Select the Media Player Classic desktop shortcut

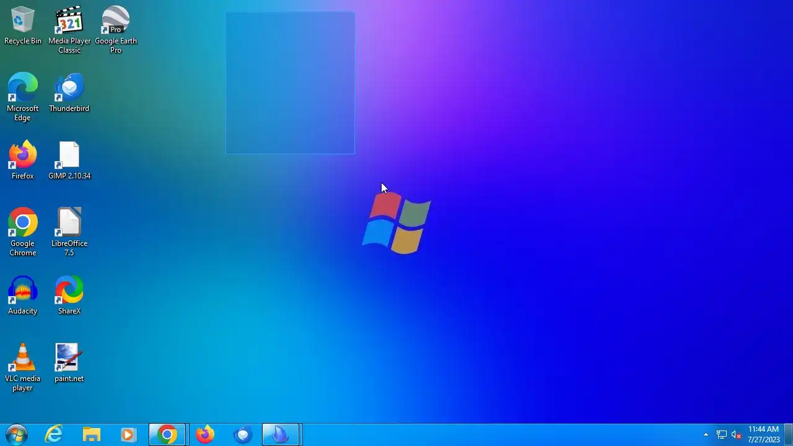click(x=69, y=30)
